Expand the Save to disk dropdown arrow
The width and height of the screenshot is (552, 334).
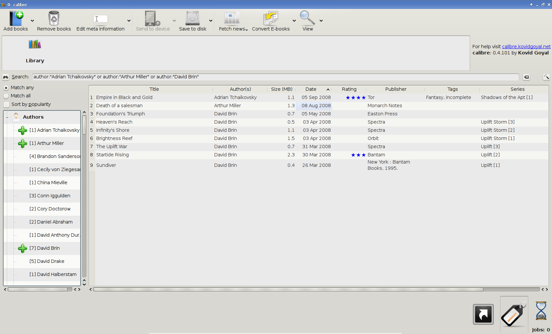pos(211,21)
